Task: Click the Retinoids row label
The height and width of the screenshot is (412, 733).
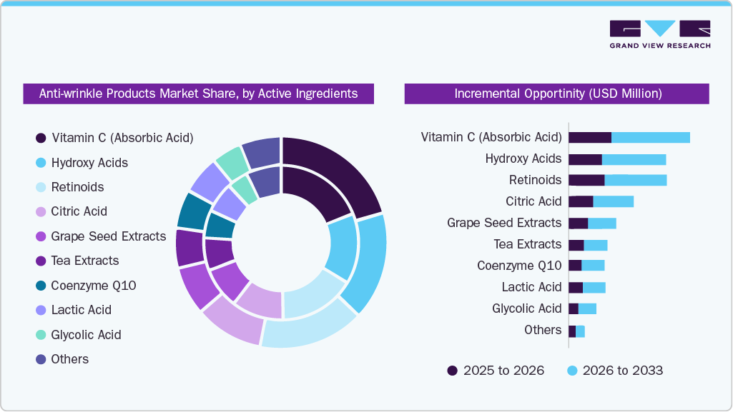Action: [x=536, y=180]
